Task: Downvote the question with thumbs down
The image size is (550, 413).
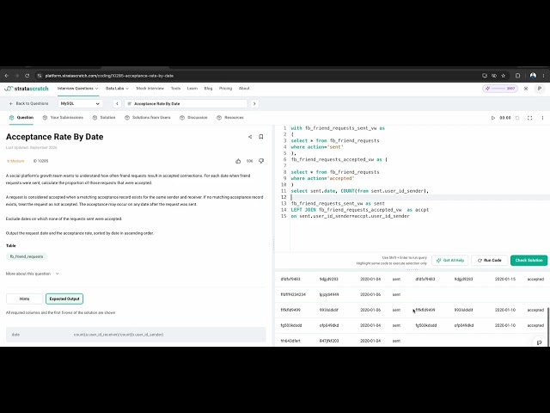Action: coord(261,161)
